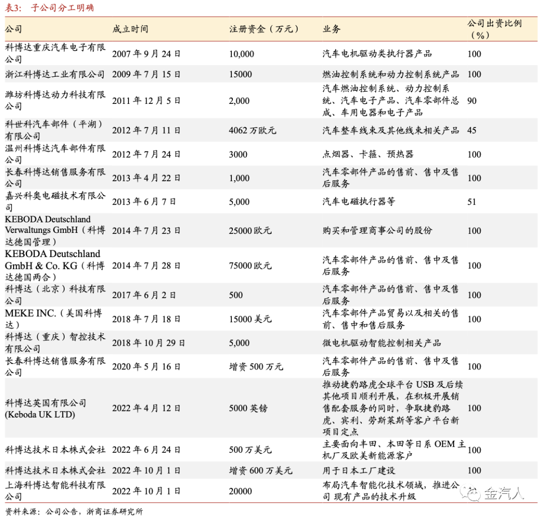Select the capital value 2,000

239,101
